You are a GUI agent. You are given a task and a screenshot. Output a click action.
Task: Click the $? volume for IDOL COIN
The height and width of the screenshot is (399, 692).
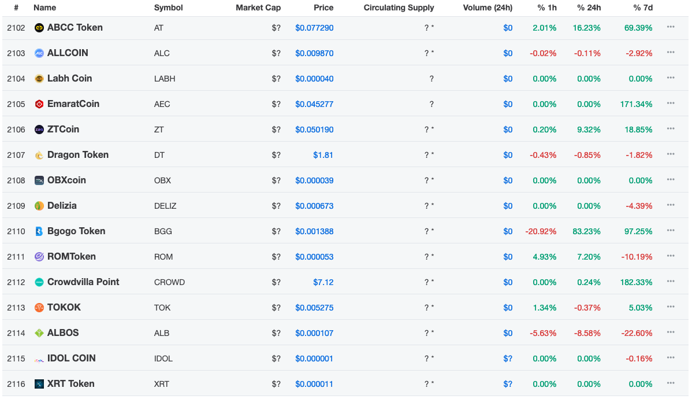pos(508,359)
